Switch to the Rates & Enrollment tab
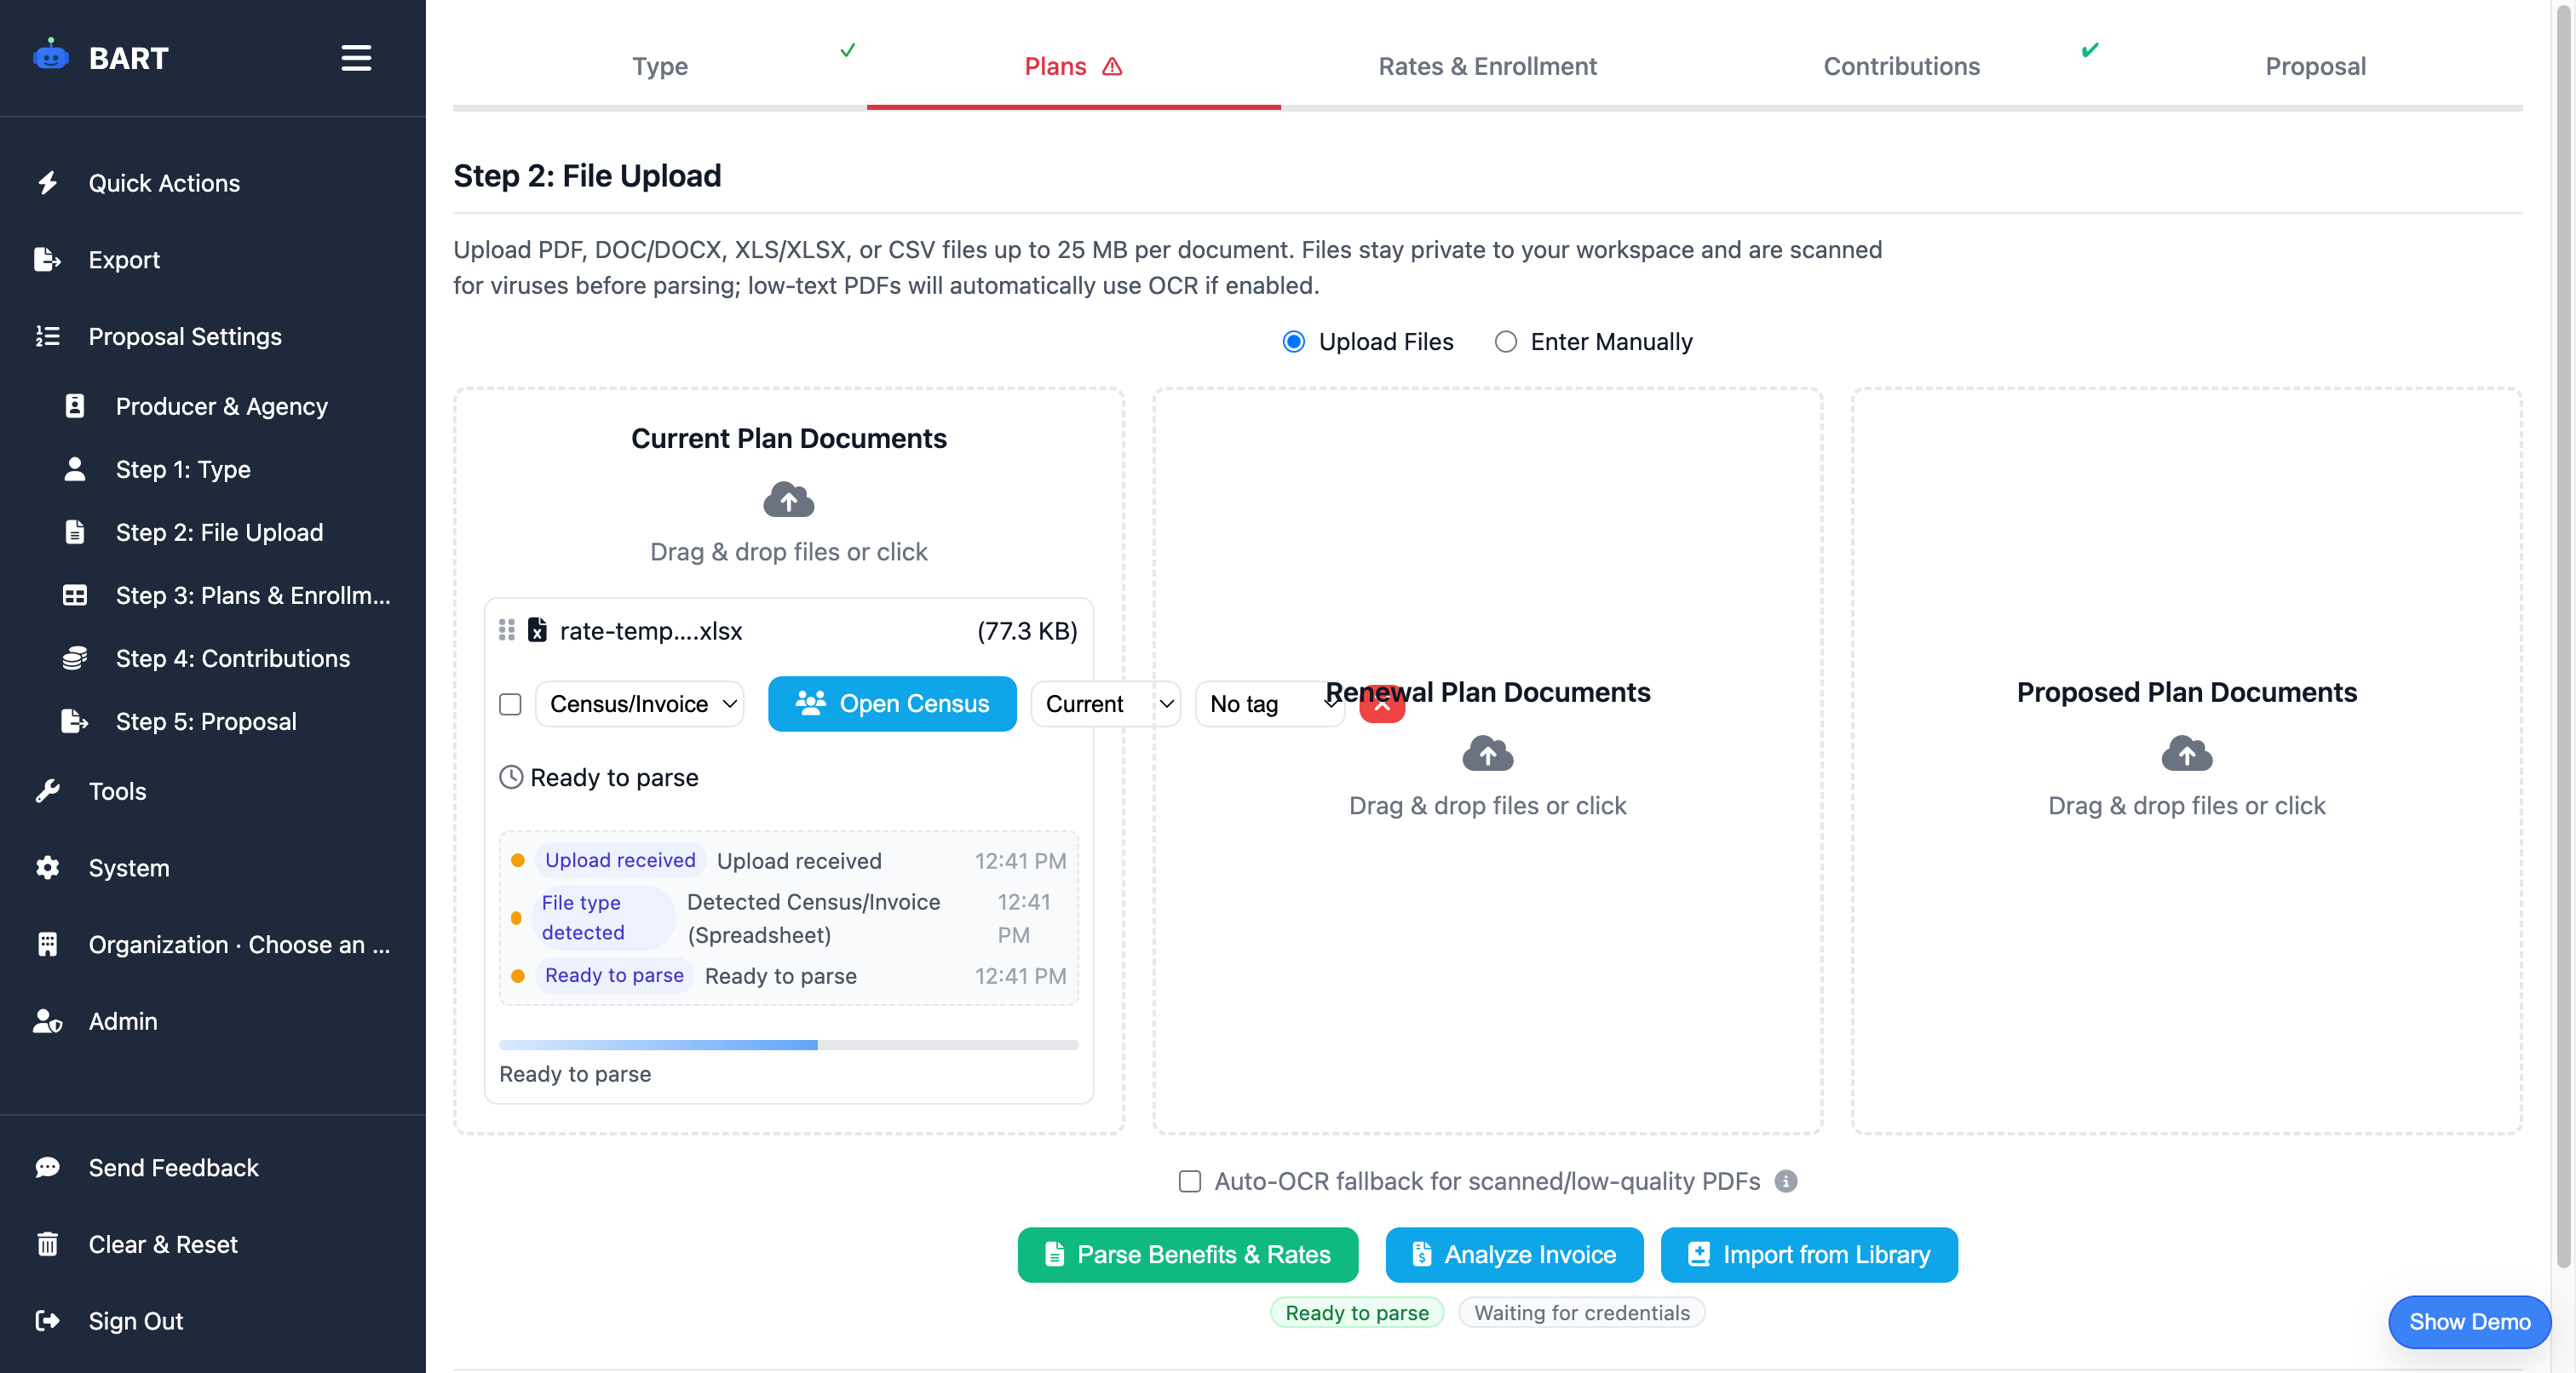 (1487, 66)
